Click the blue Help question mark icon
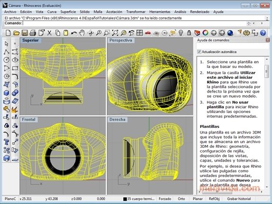 tap(263, 33)
